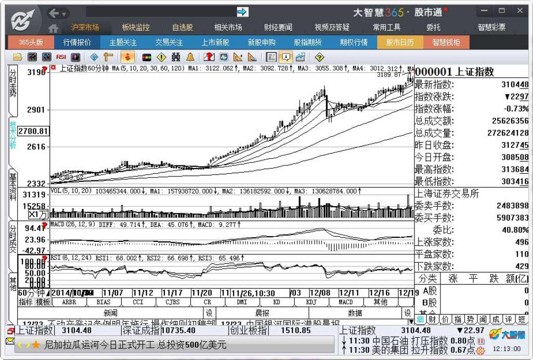Click the orange star beside news ticker
The image size is (533, 360).
[x=35, y=345]
